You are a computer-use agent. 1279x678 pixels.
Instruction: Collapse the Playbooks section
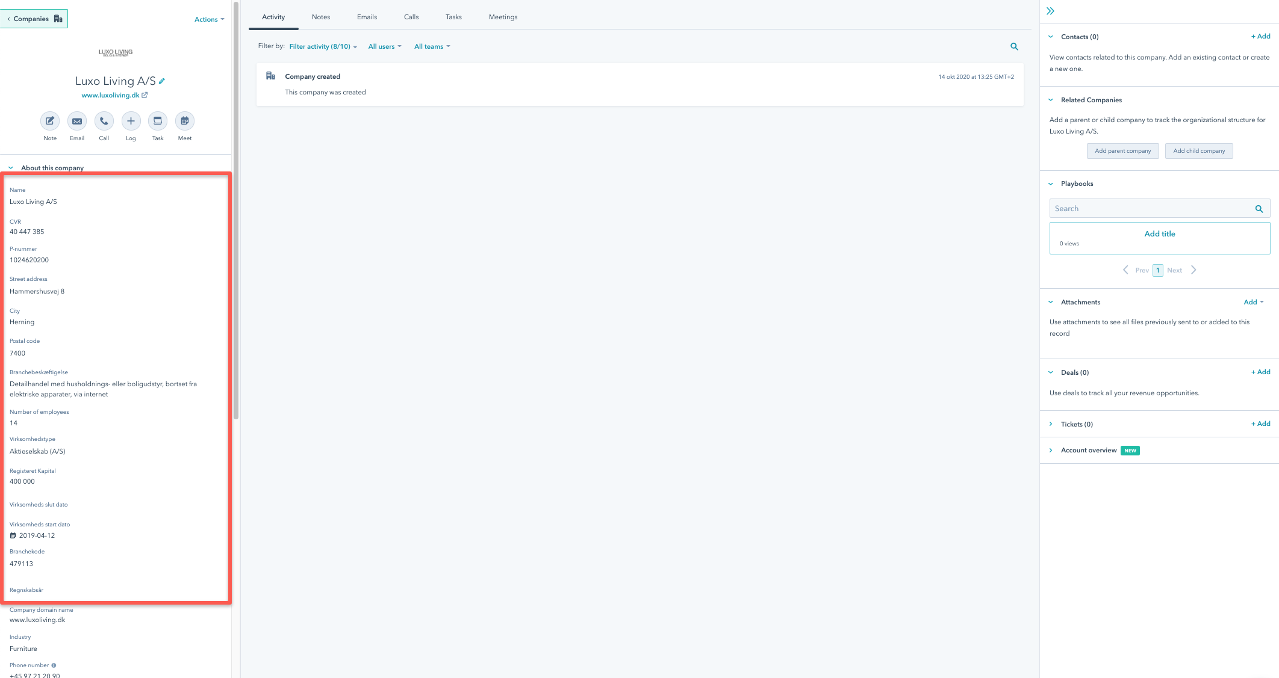(x=1051, y=183)
